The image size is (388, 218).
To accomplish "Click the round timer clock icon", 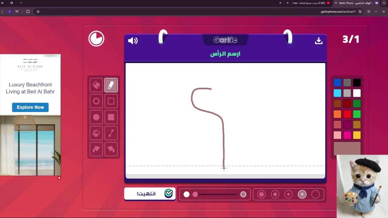I will tap(96, 39).
